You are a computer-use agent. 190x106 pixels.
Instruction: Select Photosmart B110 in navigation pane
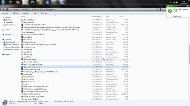click(12, 49)
